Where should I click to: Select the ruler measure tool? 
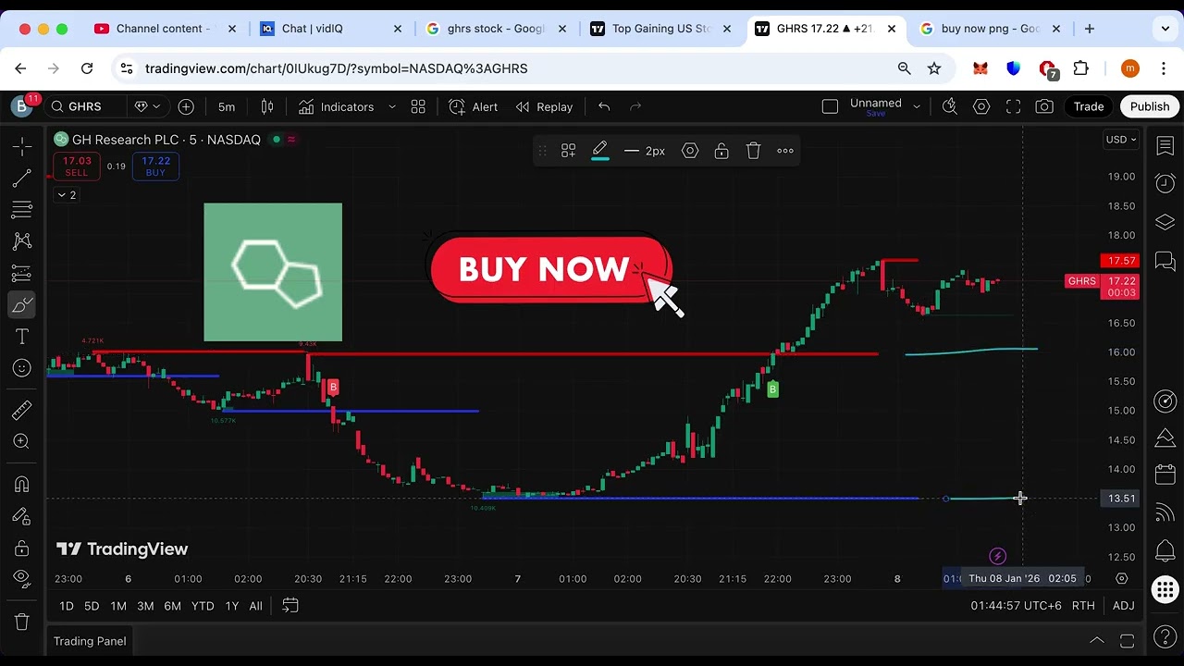[x=22, y=410]
